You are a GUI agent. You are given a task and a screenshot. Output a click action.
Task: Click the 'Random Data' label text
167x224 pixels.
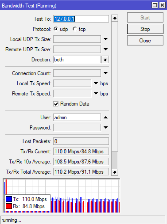point(75,104)
